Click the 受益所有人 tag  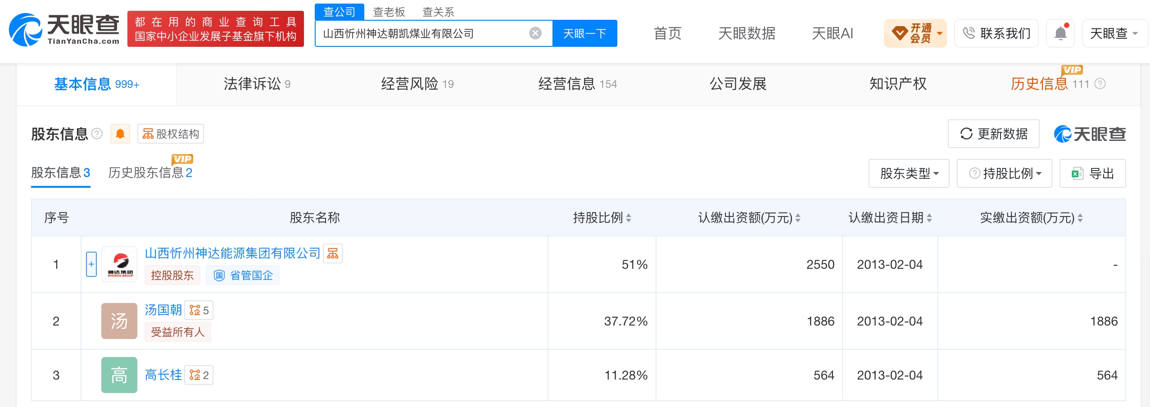178,332
